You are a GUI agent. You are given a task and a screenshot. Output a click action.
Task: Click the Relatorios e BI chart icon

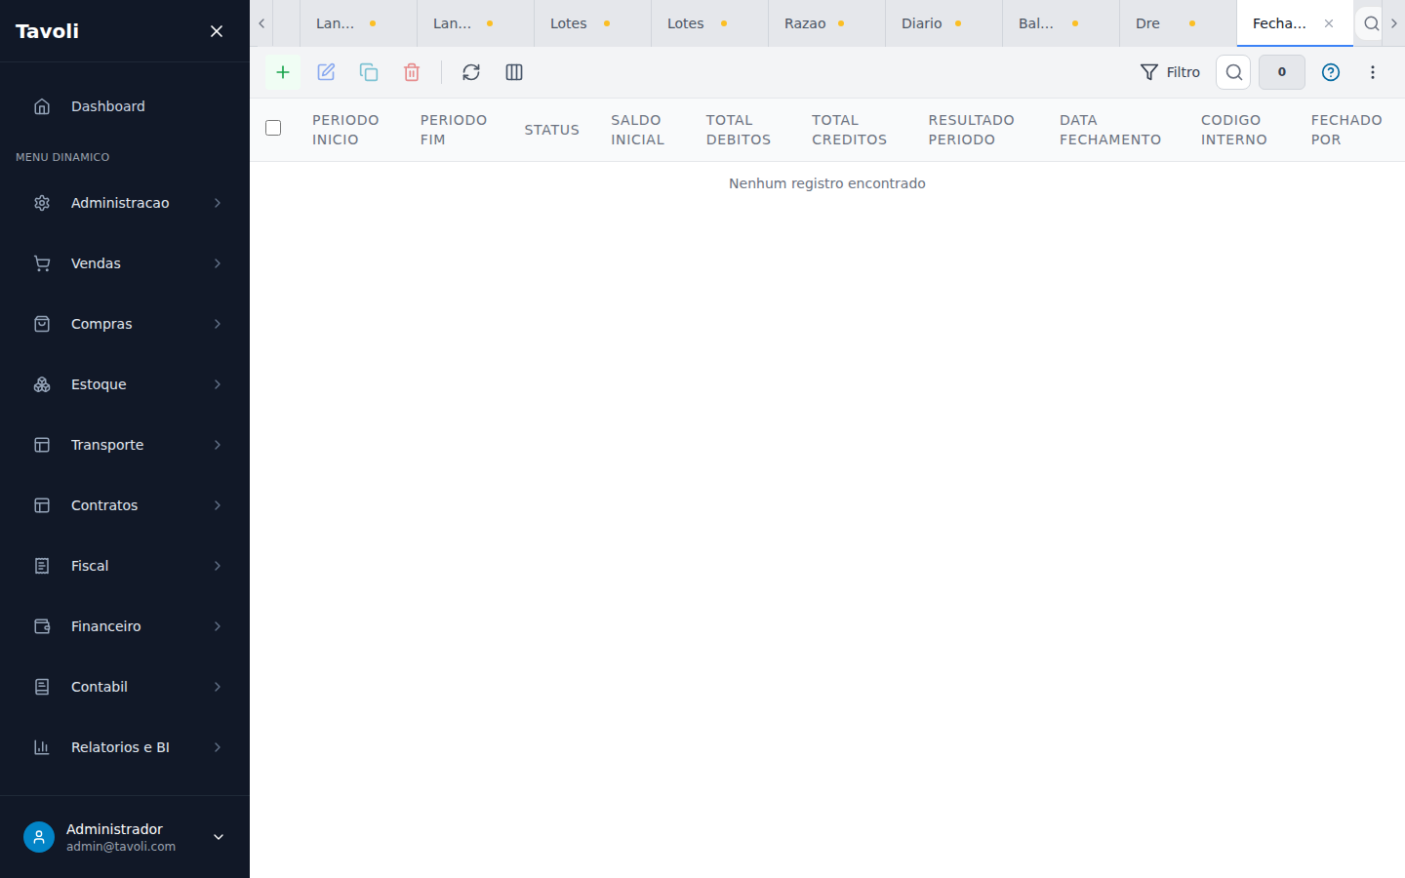tap(42, 747)
